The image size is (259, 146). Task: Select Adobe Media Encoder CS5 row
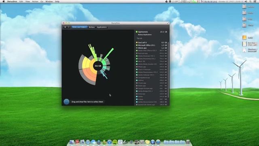[151, 64]
